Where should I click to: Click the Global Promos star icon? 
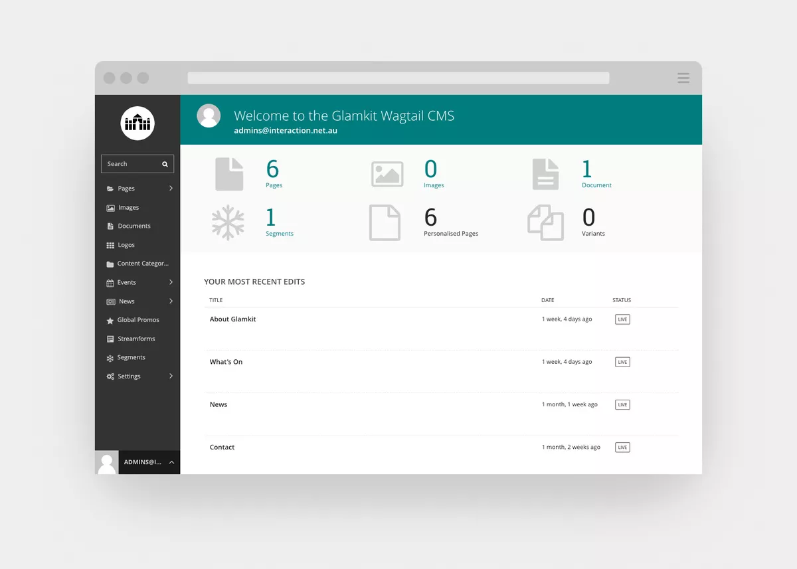click(110, 319)
